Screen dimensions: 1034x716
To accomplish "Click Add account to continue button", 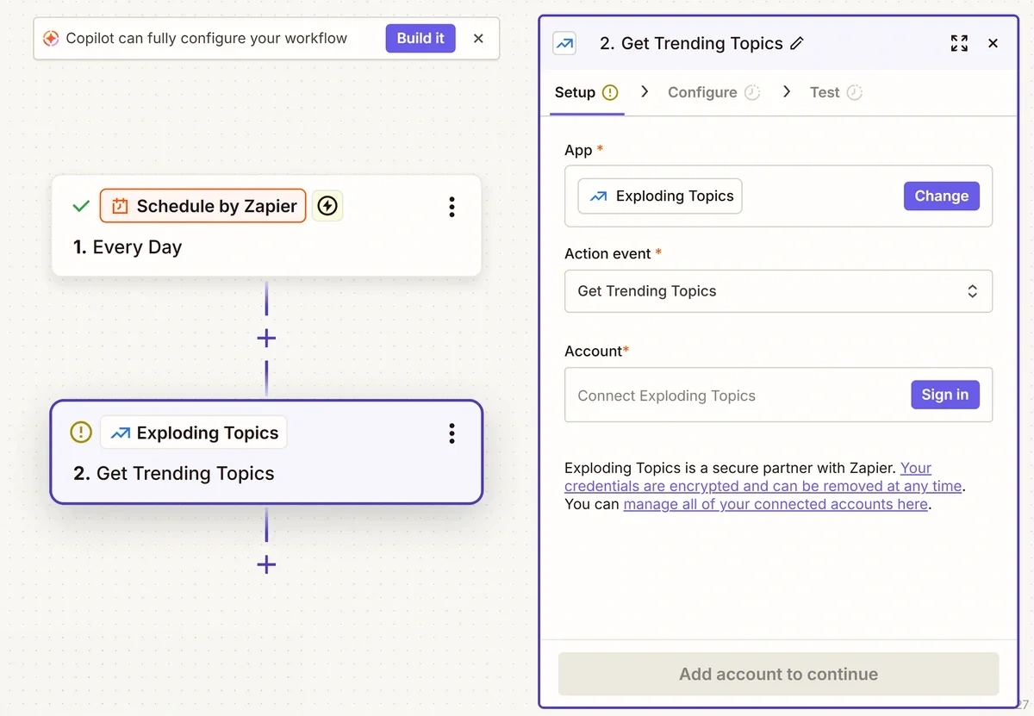I will point(778,674).
